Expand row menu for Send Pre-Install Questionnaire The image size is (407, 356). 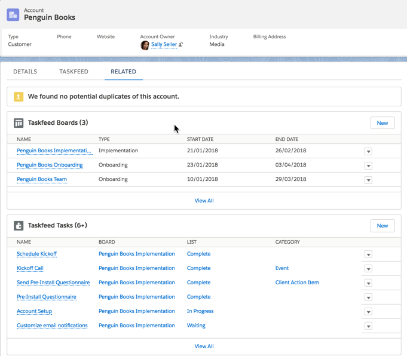(368, 283)
